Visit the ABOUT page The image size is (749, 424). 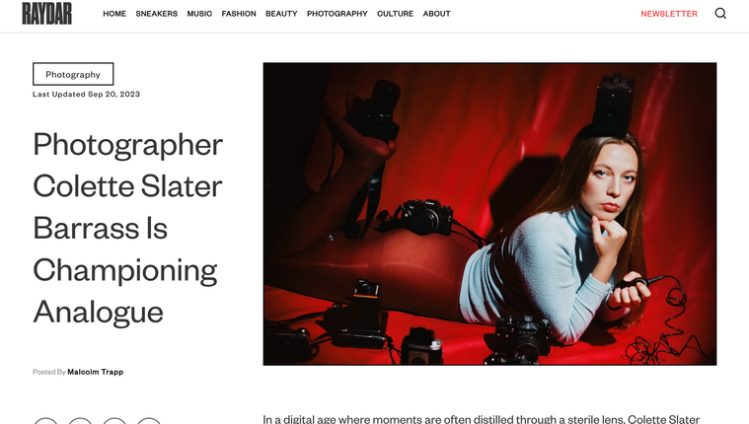(x=436, y=14)
